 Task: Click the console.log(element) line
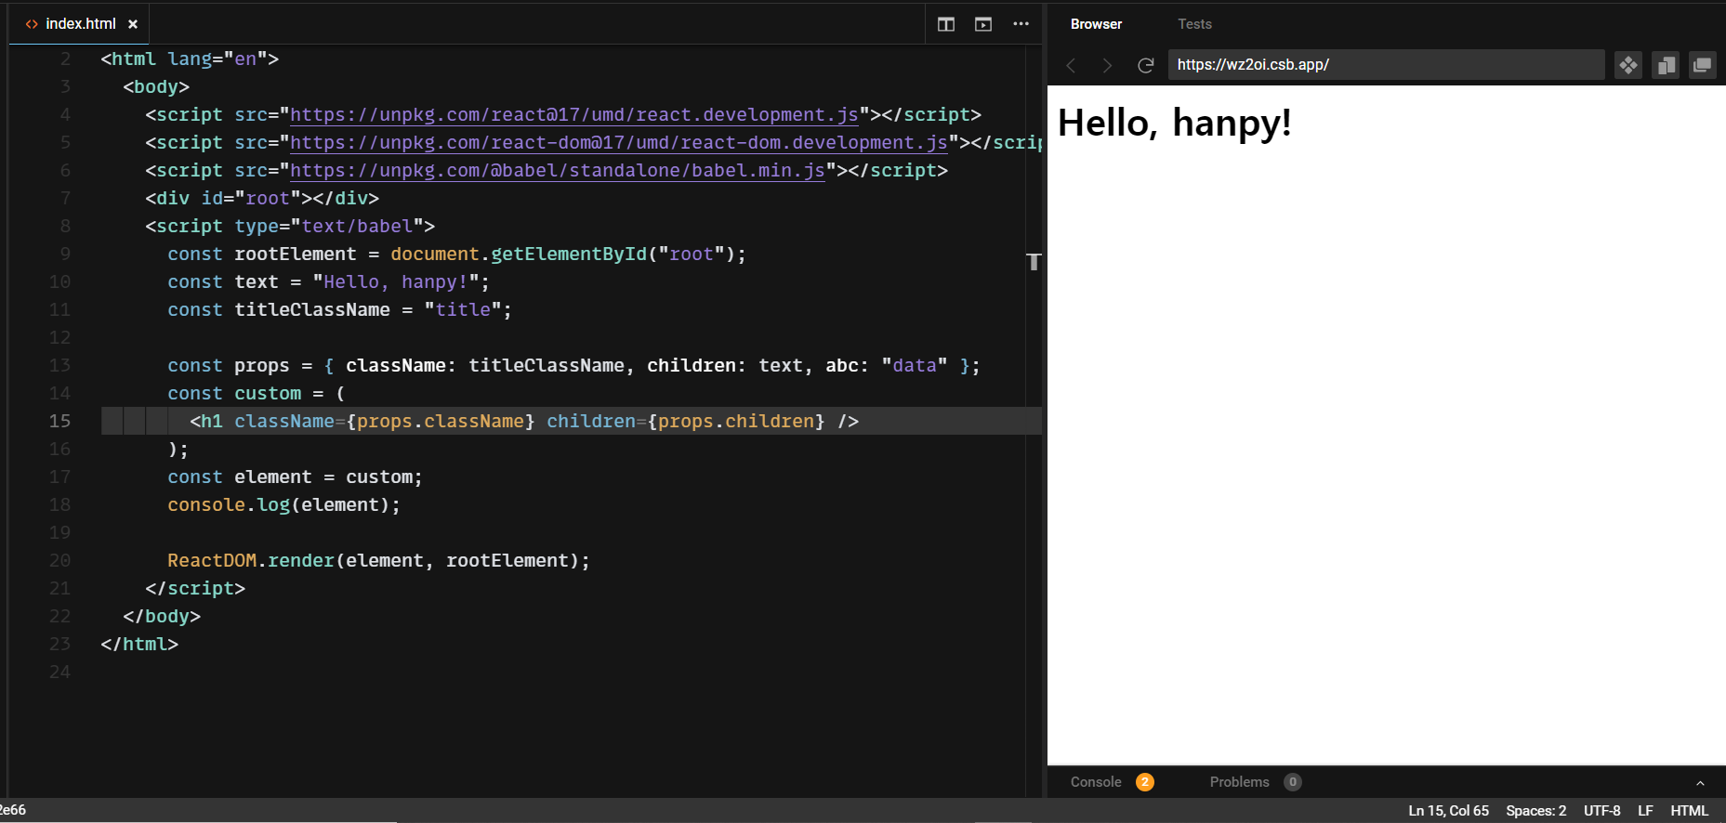click(x=283, y=505)
